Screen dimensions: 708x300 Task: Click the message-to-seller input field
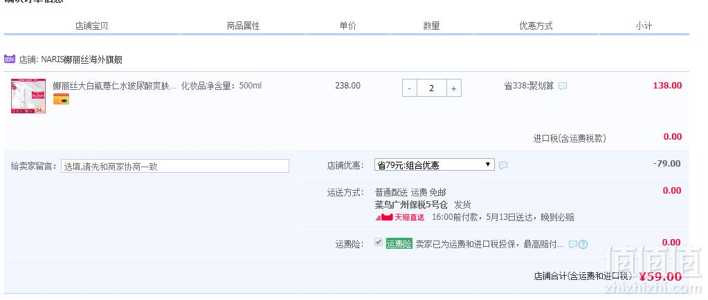click(174, 166)
